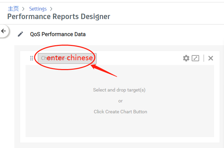
Task: Maximize the chart with the expand icon
Action: (x=195, y=58)
